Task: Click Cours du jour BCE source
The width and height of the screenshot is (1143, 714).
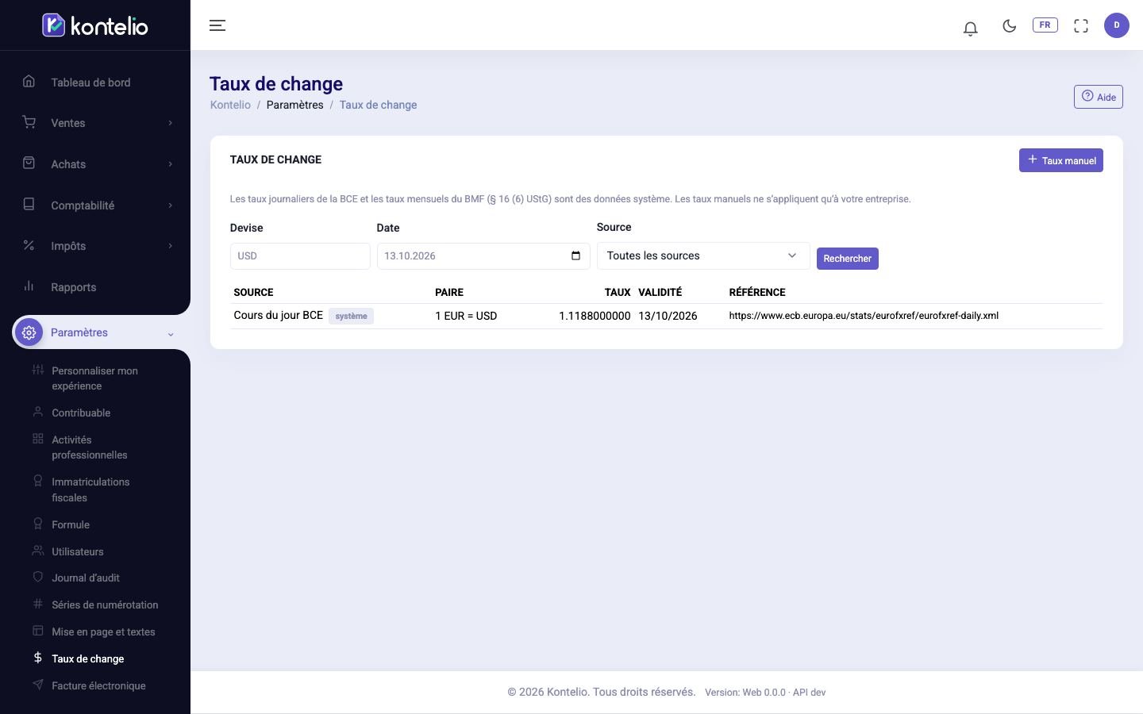Action: (x=278, y=315)
